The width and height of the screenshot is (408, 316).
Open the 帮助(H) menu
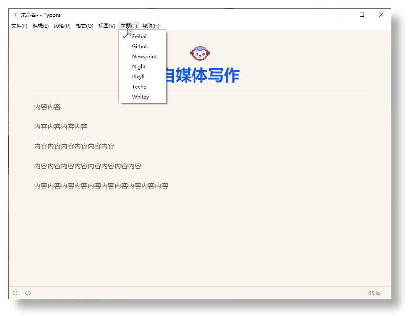151,26
